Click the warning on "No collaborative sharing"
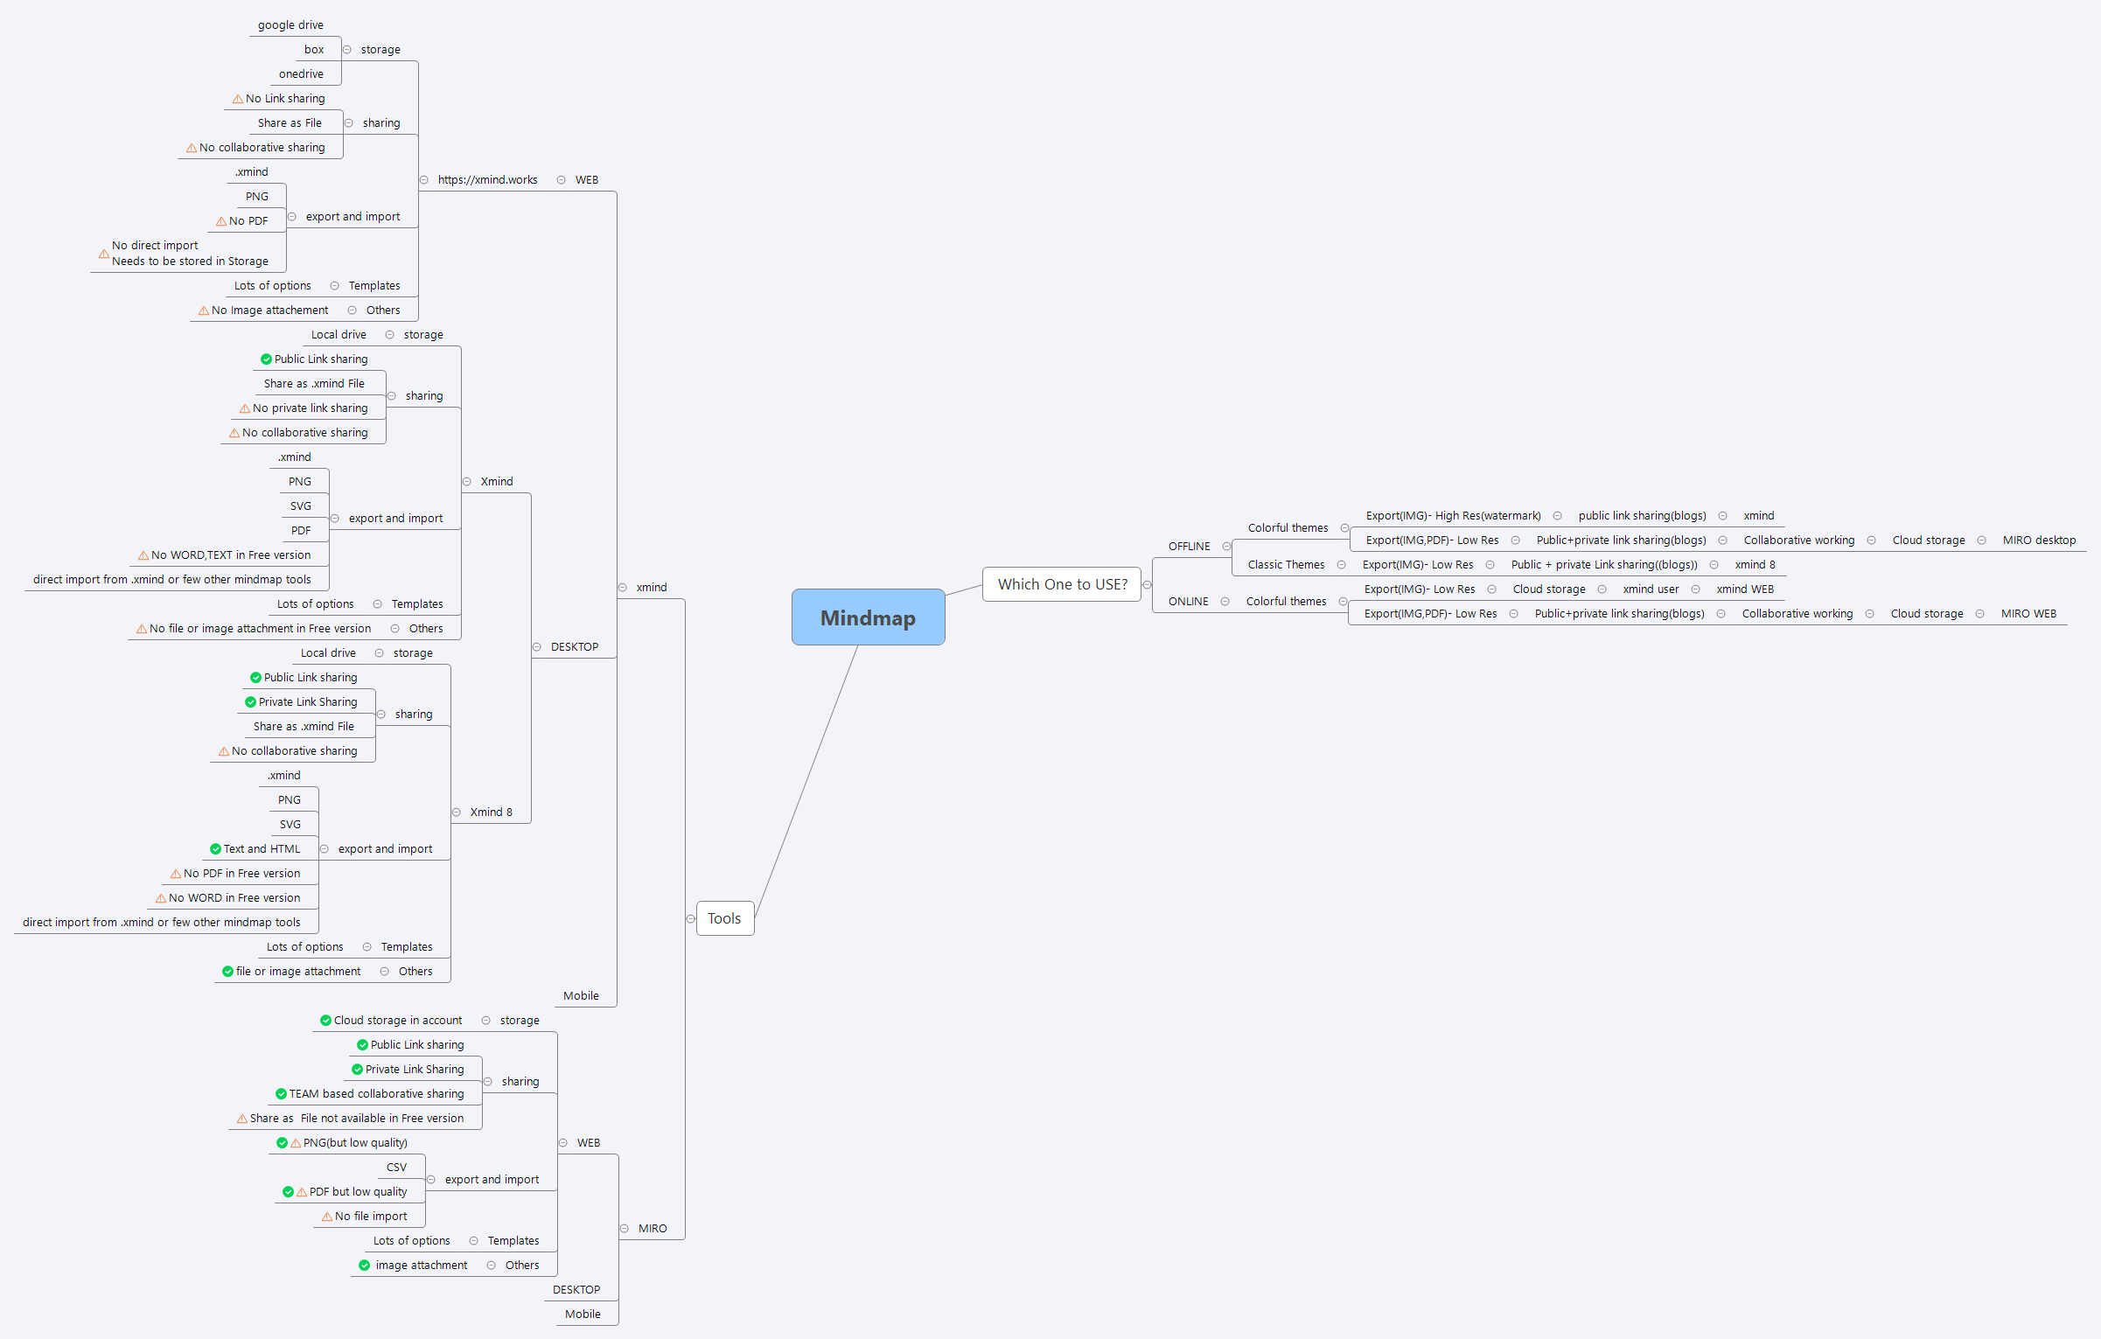Image resolution: width=2101 pixels, height=1339 pixels. (190, 147)
